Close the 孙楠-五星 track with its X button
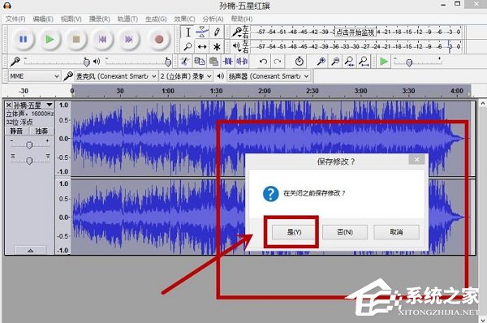Screen dimensions: 487x323 pos(9,105)
